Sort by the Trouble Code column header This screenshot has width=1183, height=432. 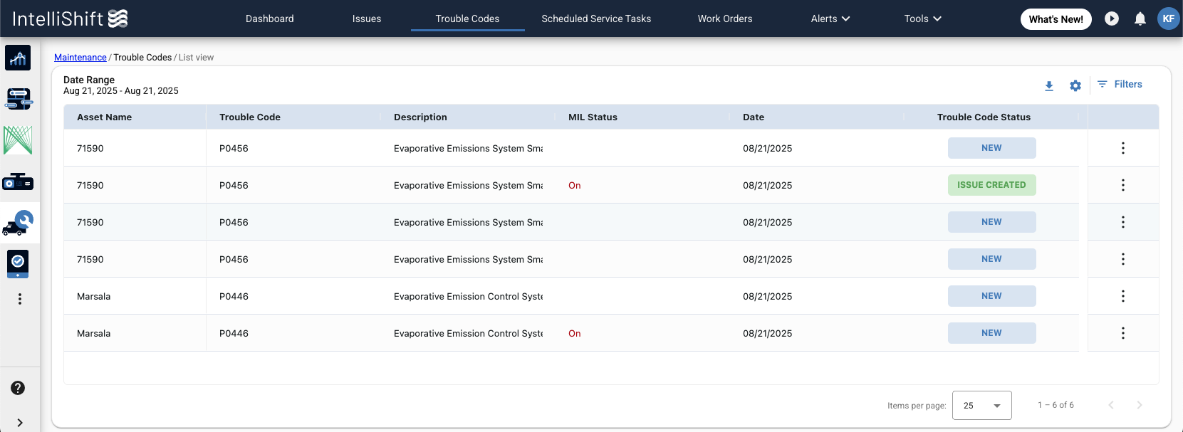(x=250, y=117)
